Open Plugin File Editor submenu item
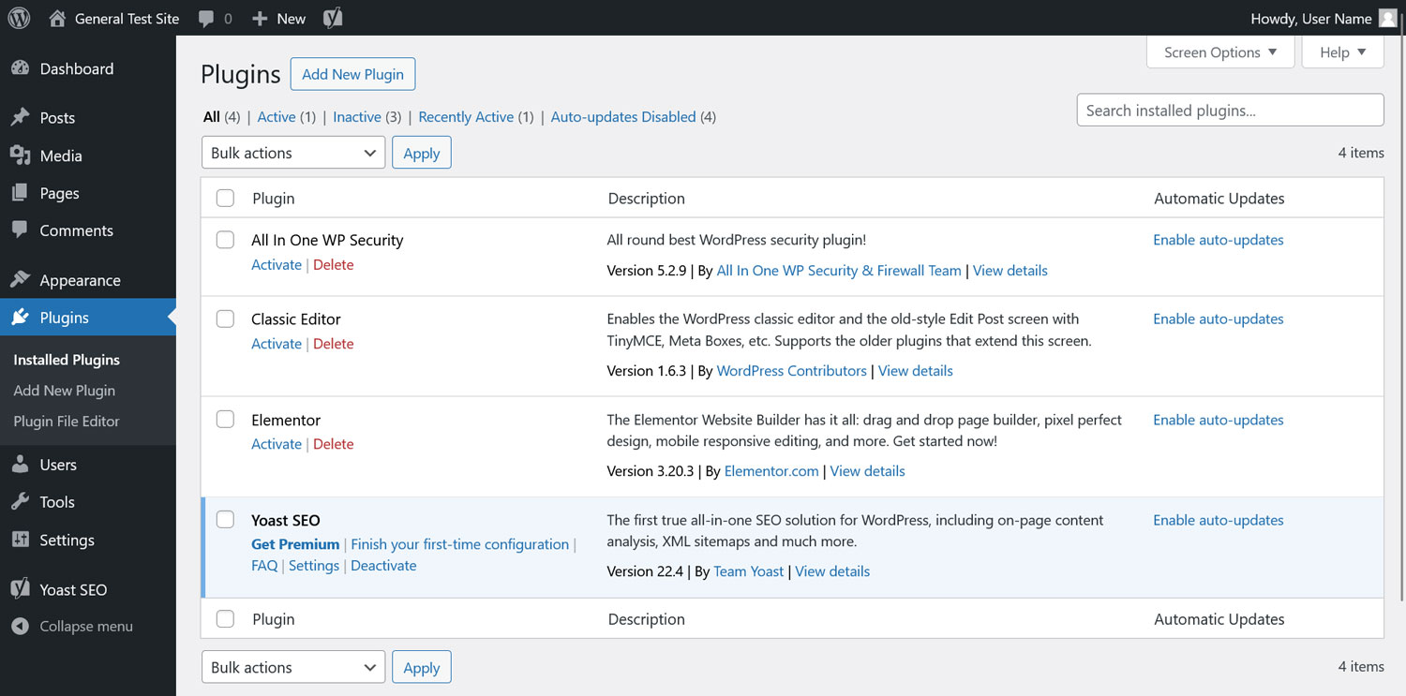The width and height of the screenshot is (1406, 696). pos(67,422)
